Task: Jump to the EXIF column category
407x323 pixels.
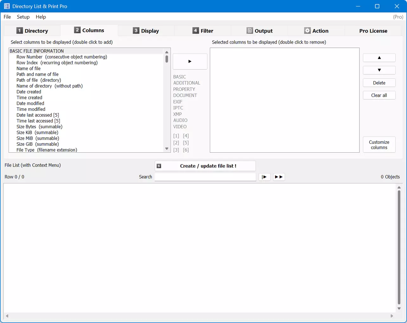Action: (178, 102)
